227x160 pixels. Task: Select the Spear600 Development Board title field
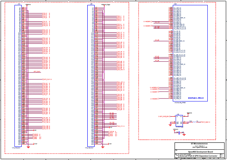[200, 152]
